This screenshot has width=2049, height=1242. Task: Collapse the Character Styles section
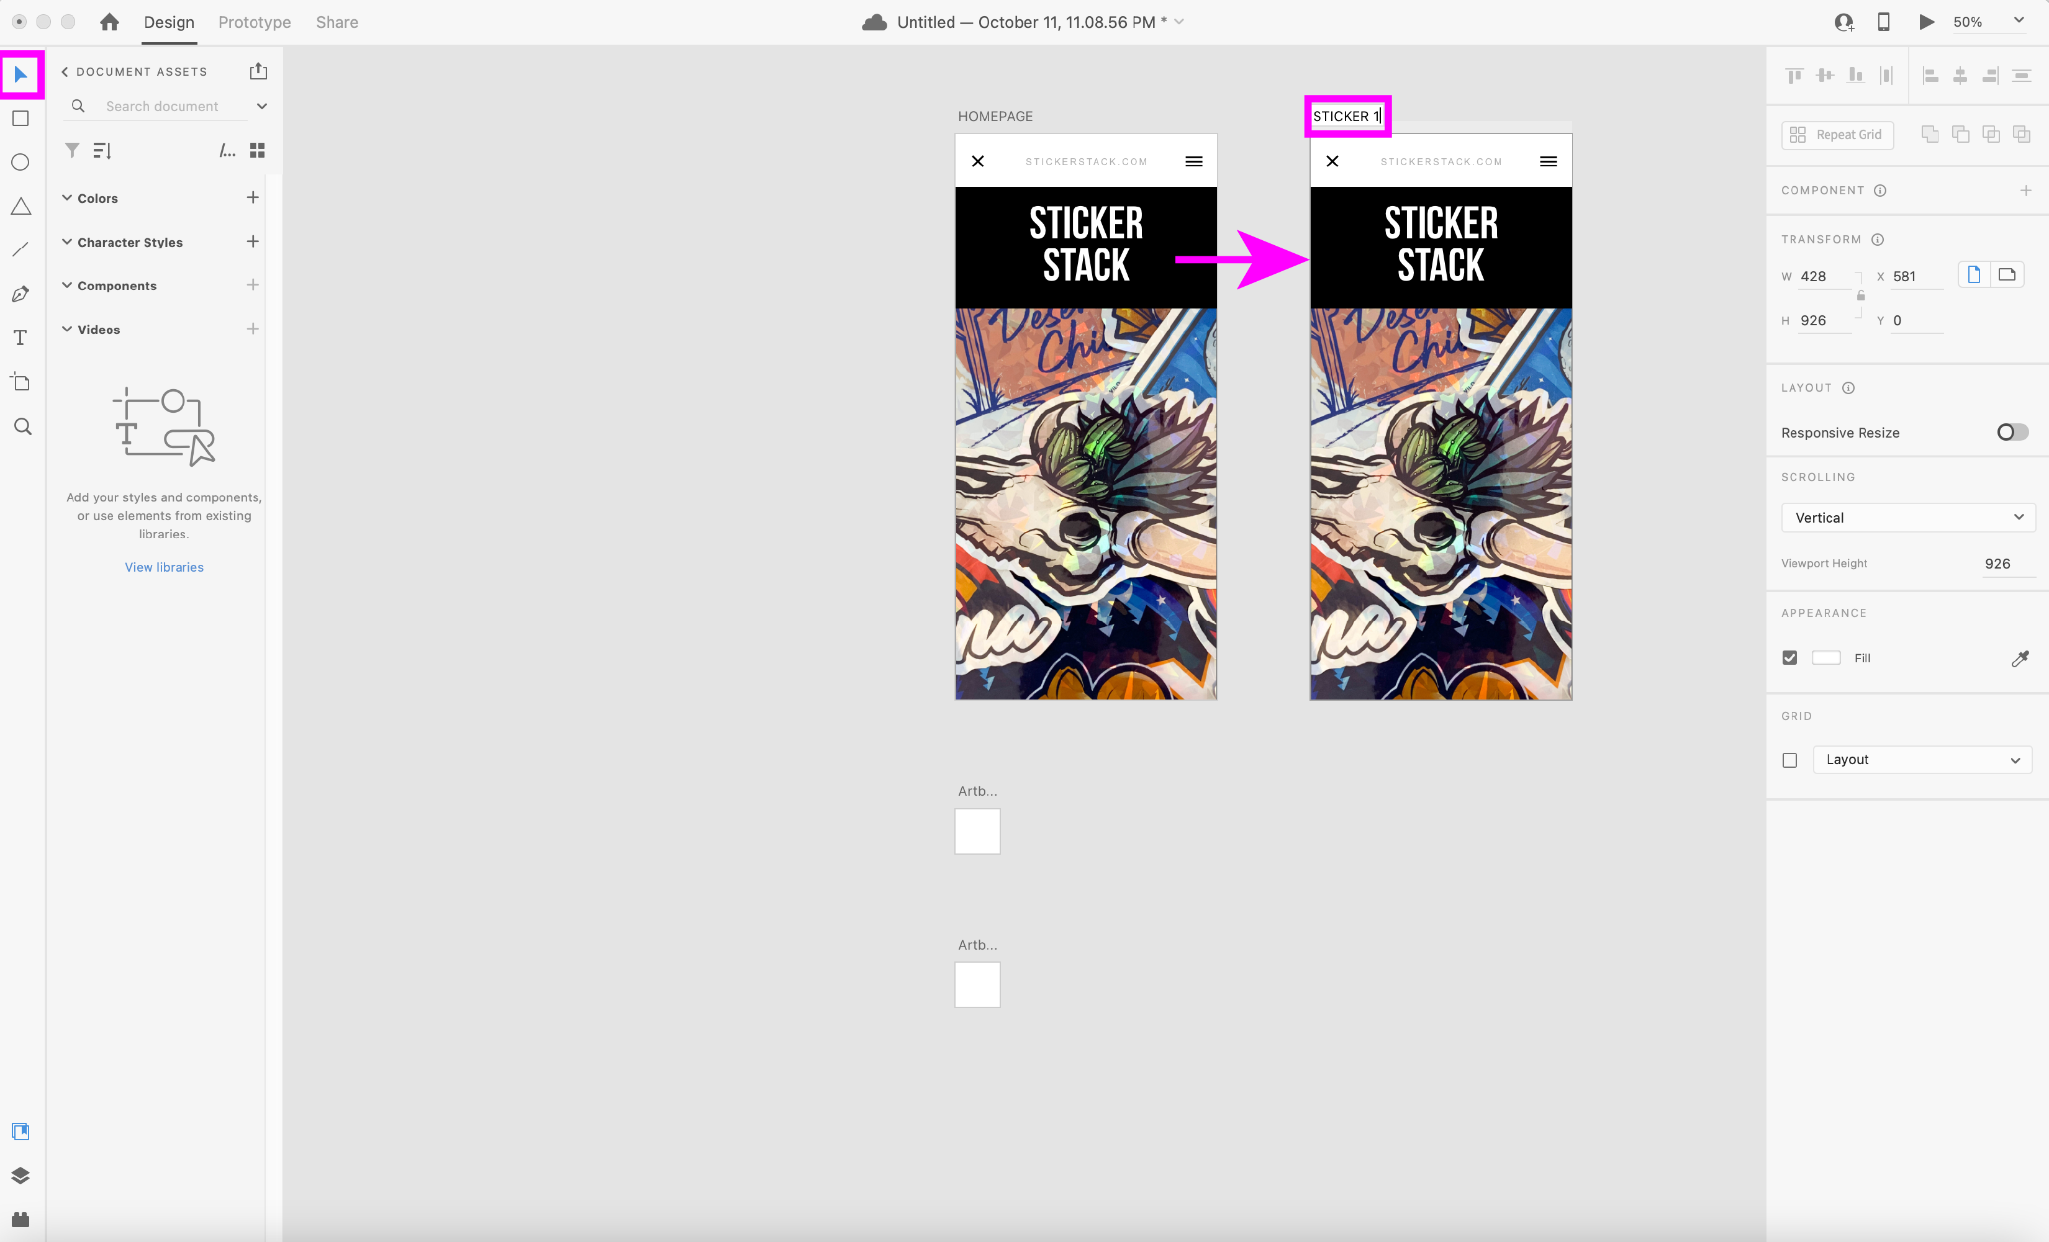point(67,242)
